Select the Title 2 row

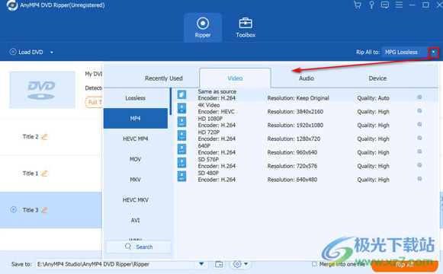(51, 137)
